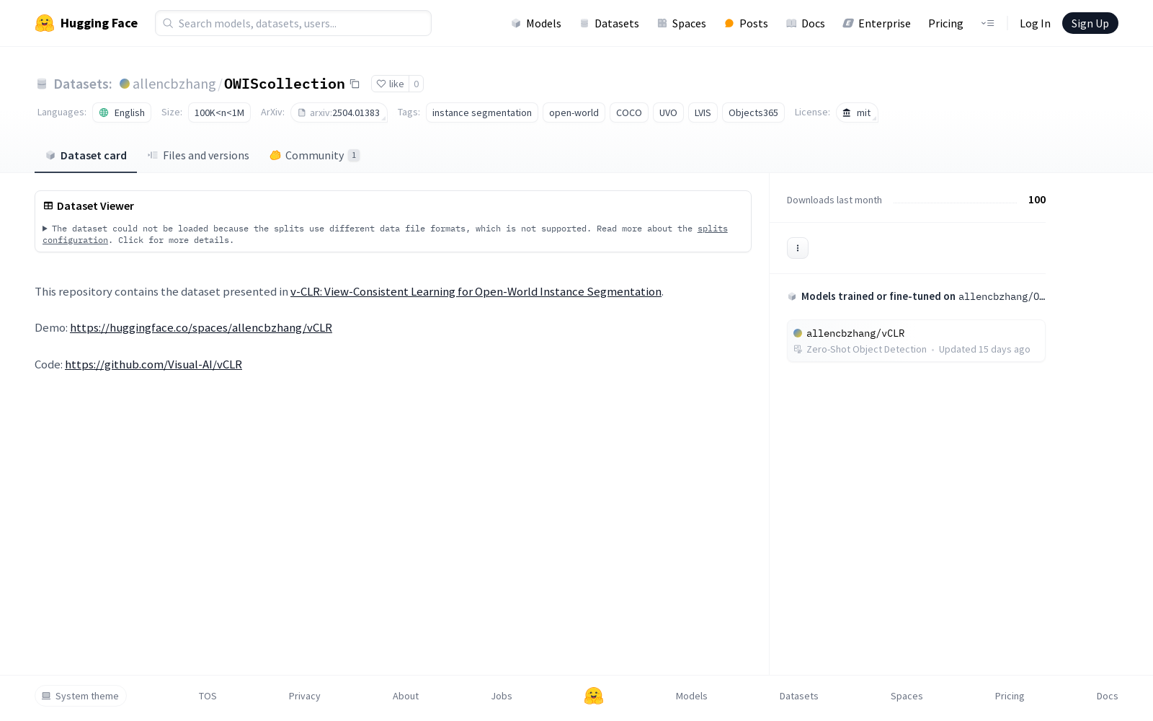
Task: Click the COCO tag
Action: click(629, 112)
